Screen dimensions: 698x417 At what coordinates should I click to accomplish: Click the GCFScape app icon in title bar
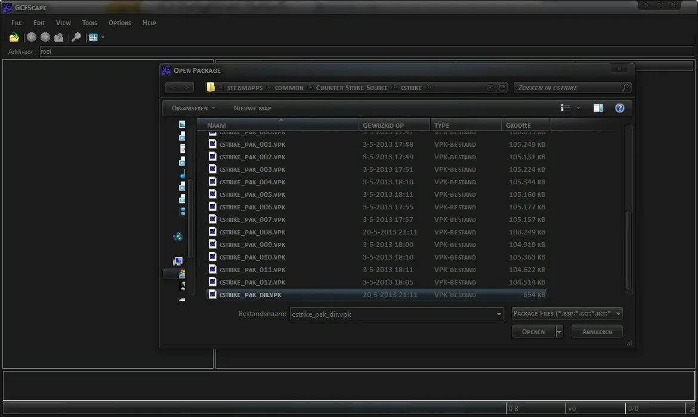click(x=7, y=7)
